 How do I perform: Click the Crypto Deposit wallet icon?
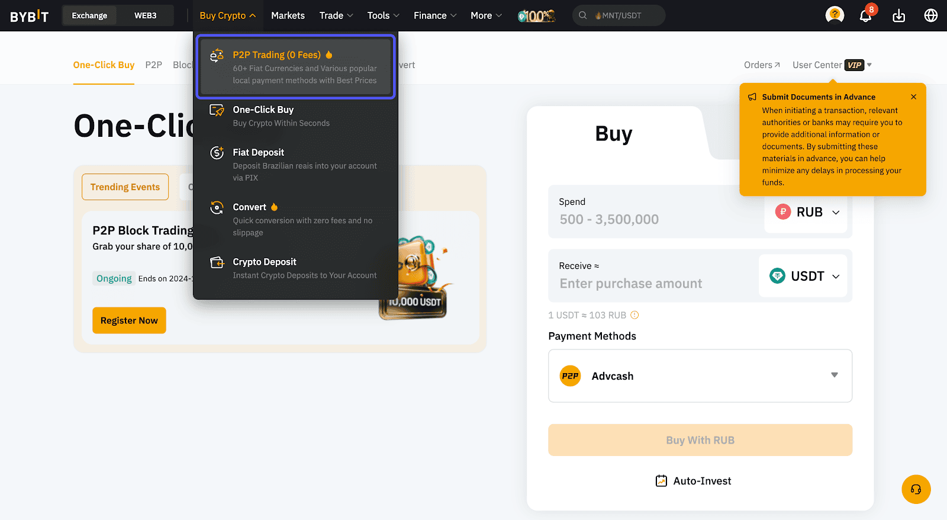(217, 262)
